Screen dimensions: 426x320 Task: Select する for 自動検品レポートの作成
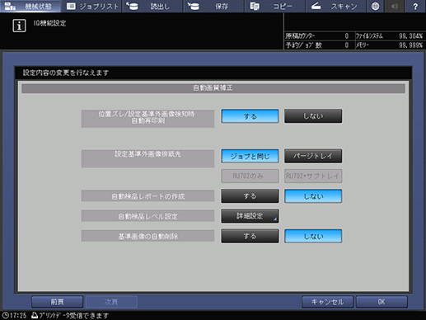250,196
